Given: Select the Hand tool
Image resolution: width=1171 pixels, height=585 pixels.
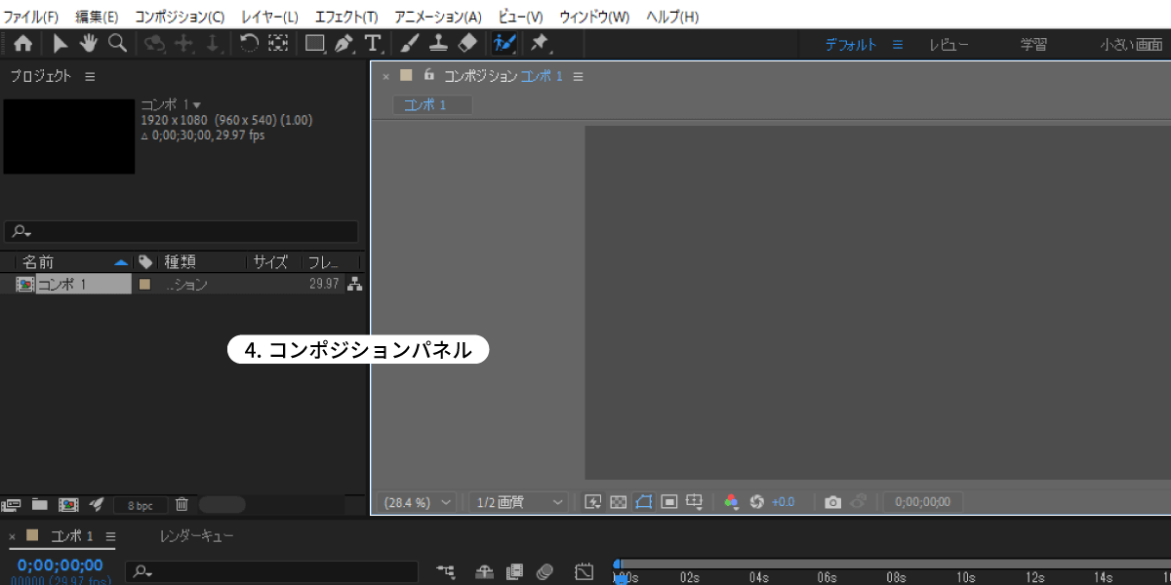Looking at the screenshot, I should coord(89,44).
